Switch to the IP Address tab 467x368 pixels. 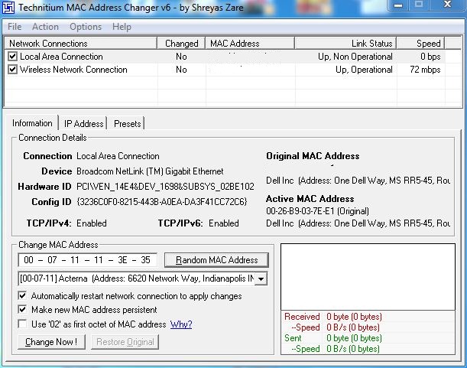tap(83, 123)
